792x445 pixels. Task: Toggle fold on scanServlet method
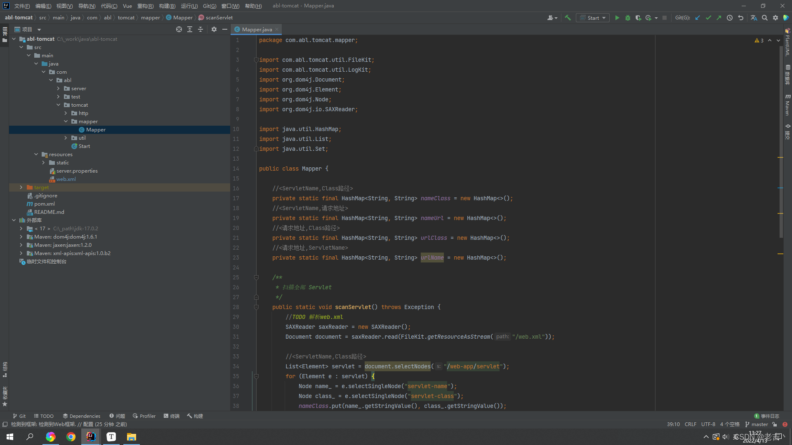[256, 307]
